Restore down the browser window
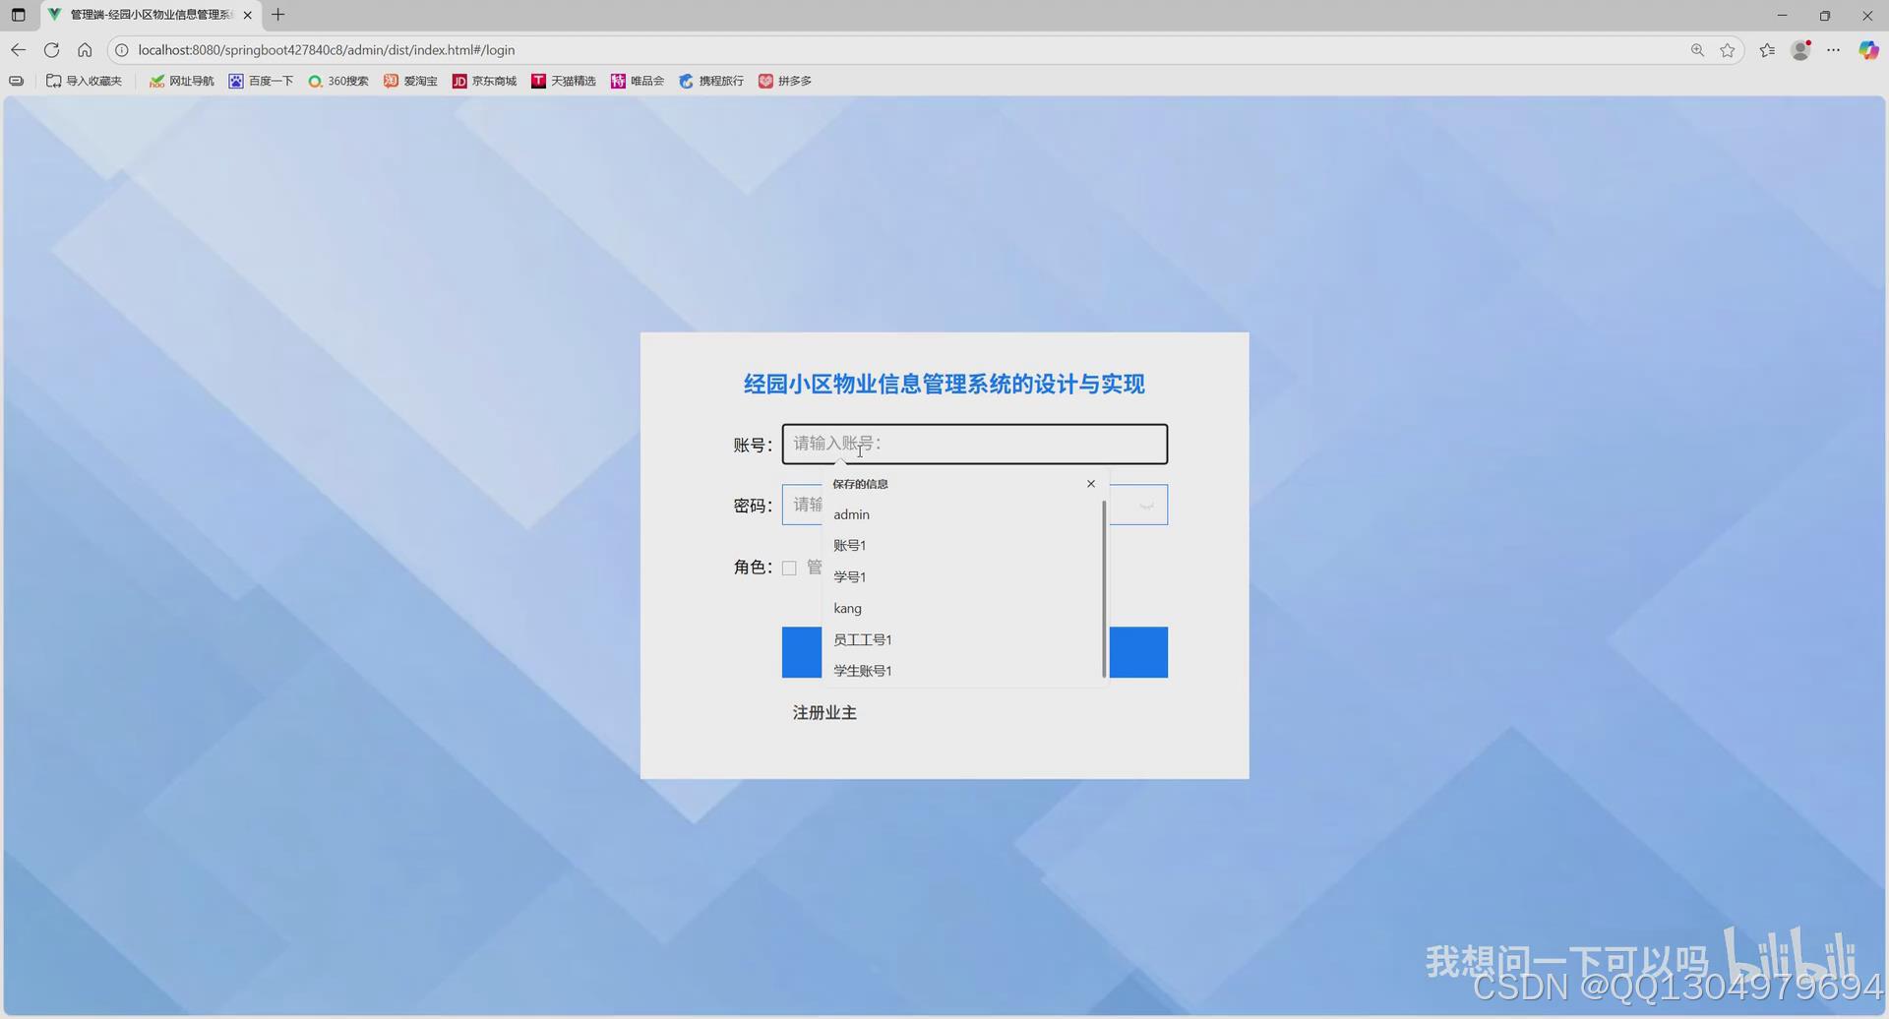Screen dimensions: 1889x1019 1825,15
